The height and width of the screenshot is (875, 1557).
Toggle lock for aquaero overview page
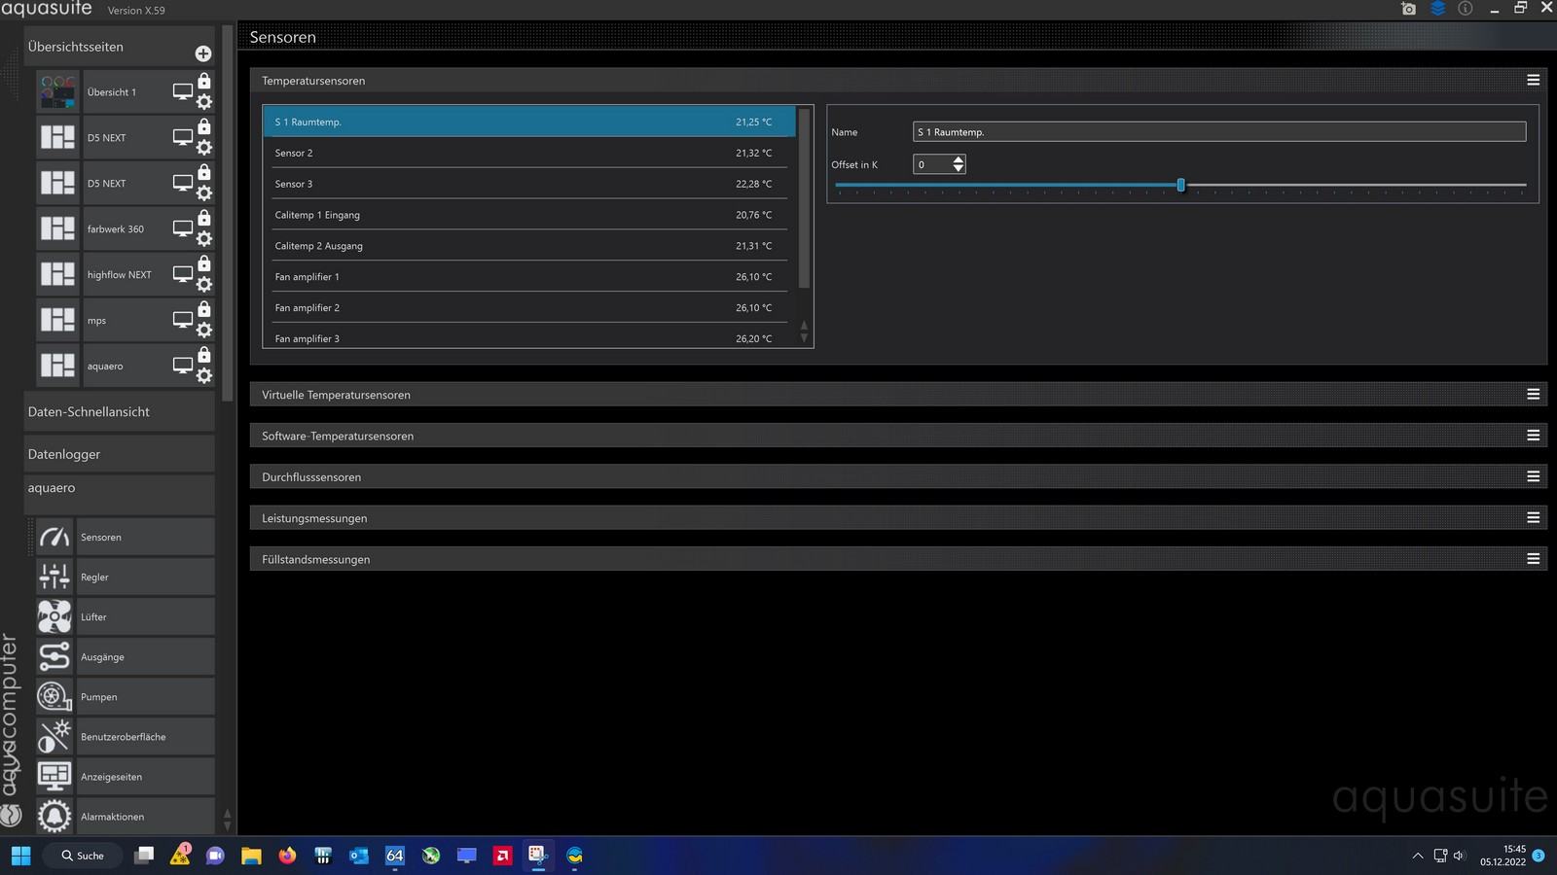(x=204, y=355)
